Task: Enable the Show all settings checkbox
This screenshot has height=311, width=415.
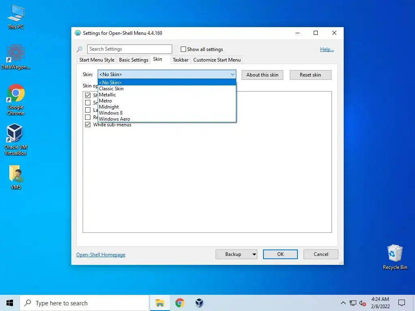Action: coord(183,49)
